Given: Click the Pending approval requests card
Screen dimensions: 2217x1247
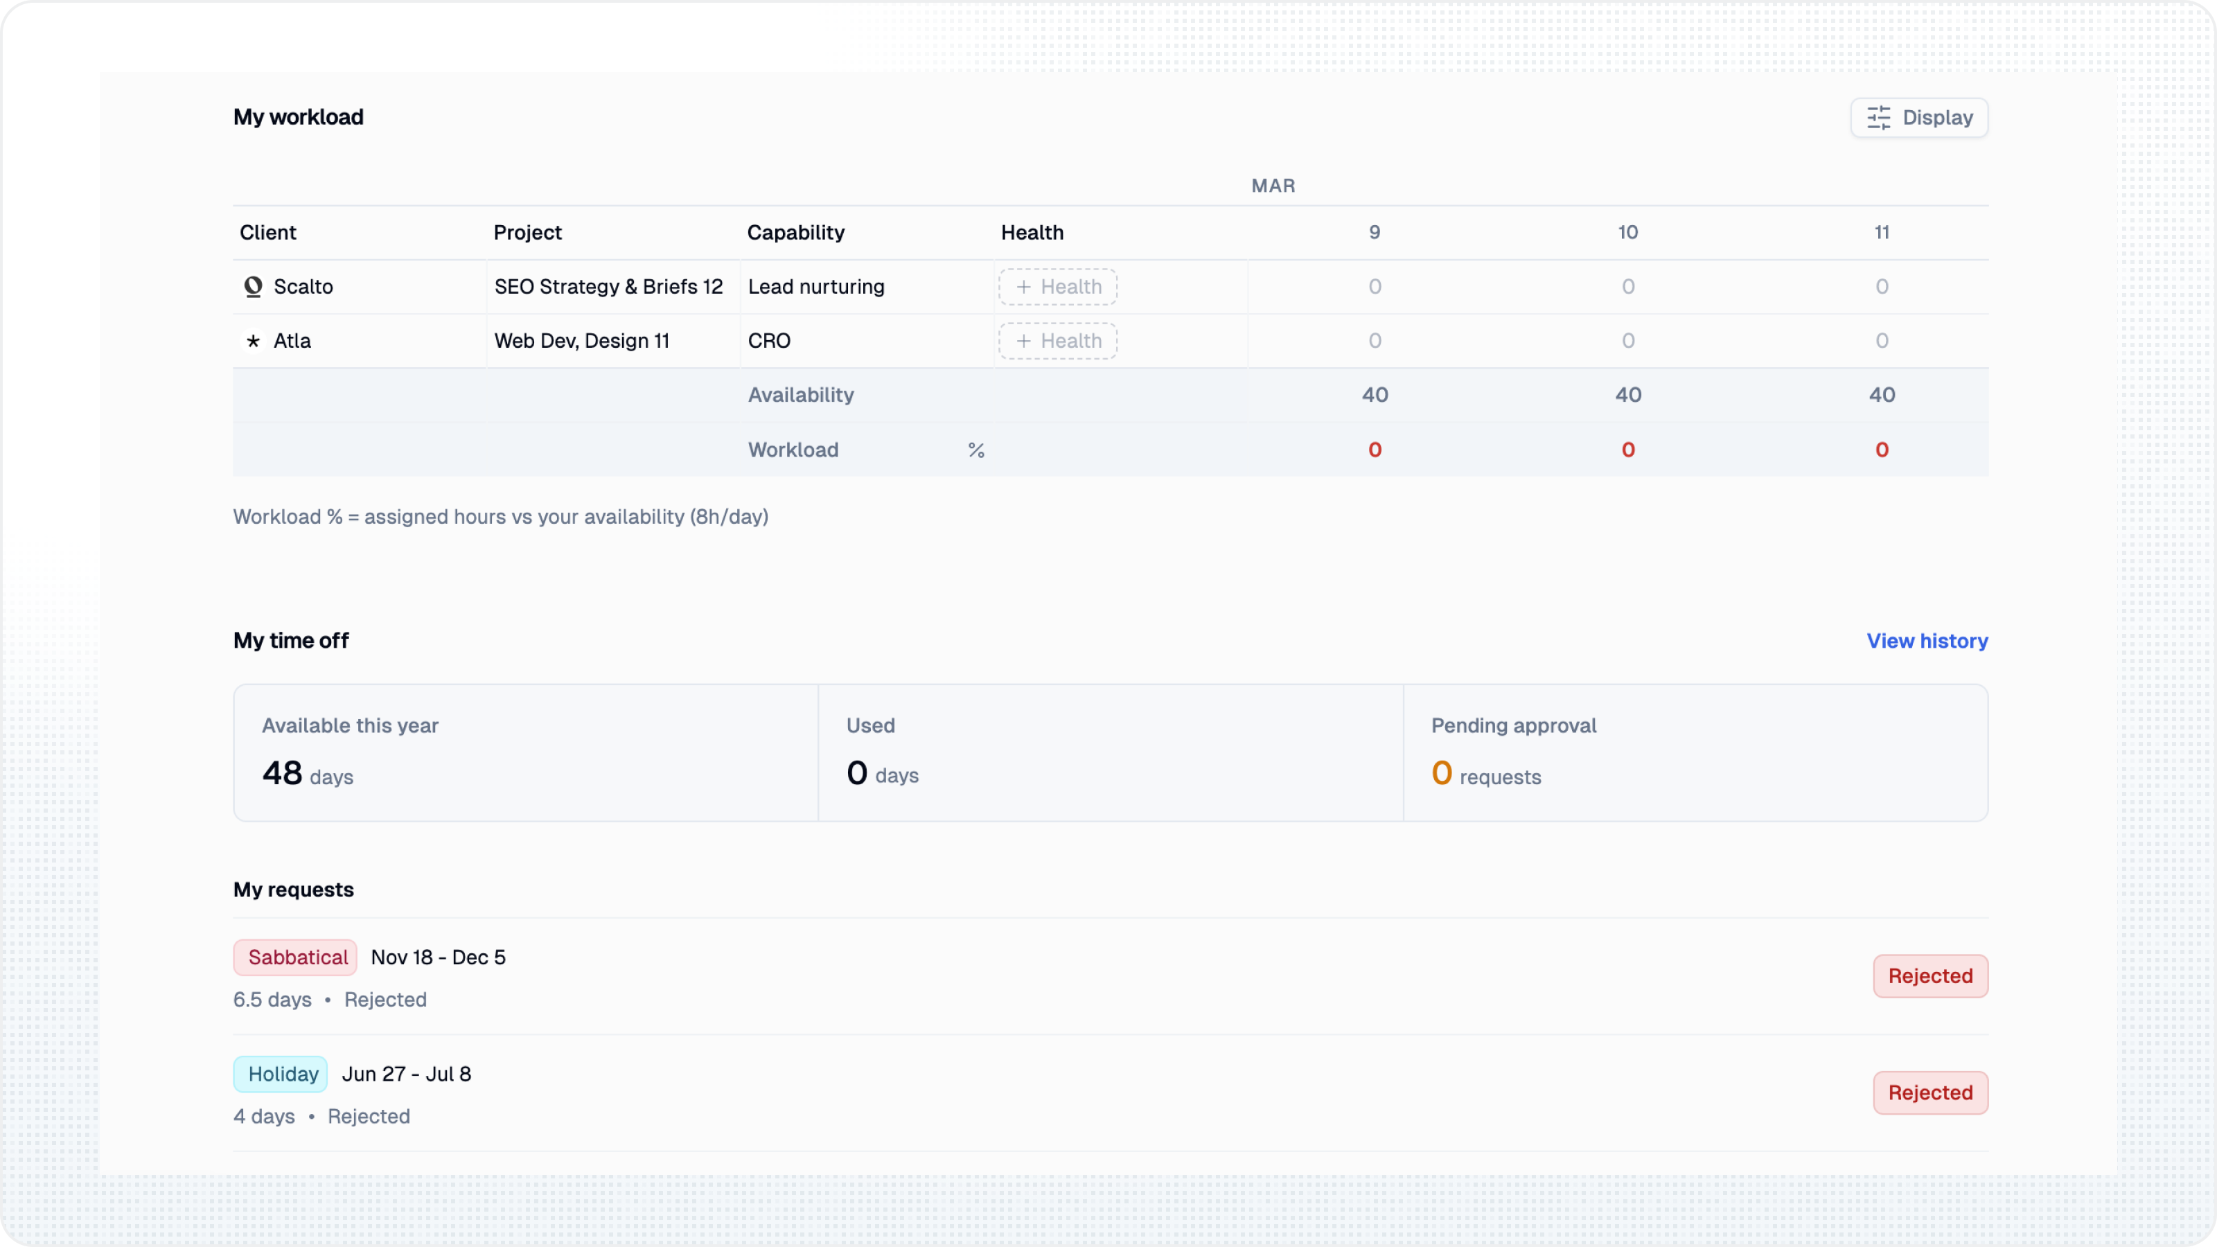Looking at the screenshot, I should tap(1695, 753).
